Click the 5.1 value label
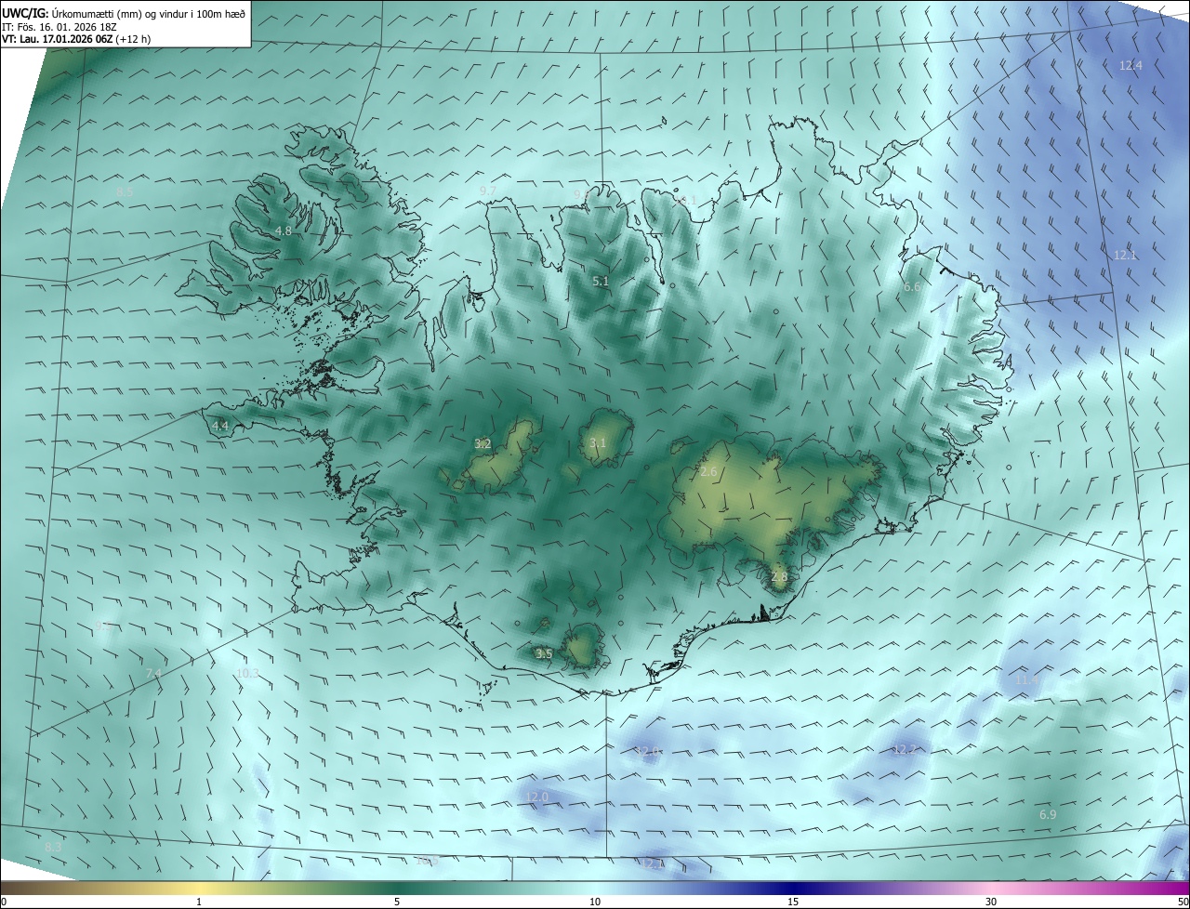Screen dimensions: 1190x909 (601, 281)
